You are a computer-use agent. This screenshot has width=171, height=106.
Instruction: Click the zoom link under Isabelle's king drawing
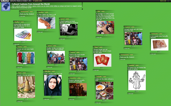(137, 91)
